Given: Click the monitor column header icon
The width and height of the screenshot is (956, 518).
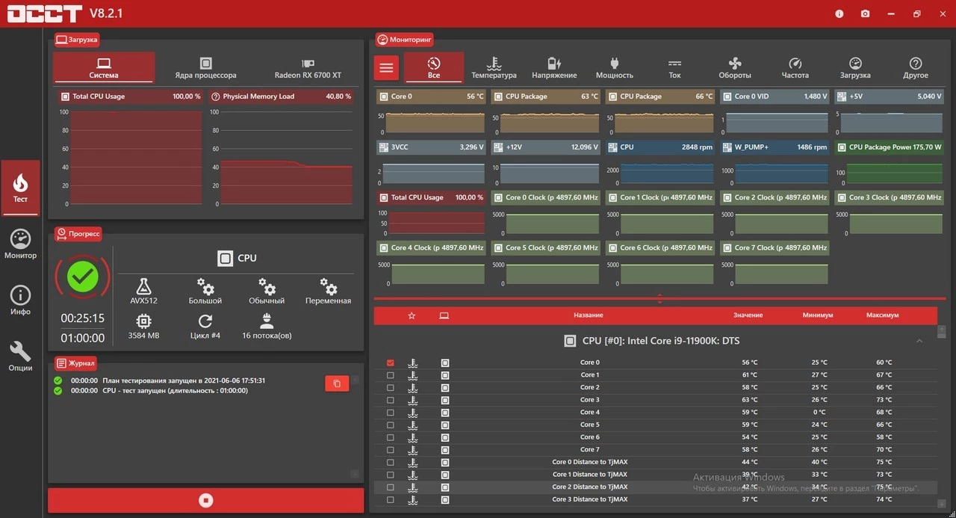Looking at the screenshot, I should click(x=444, y=315).
